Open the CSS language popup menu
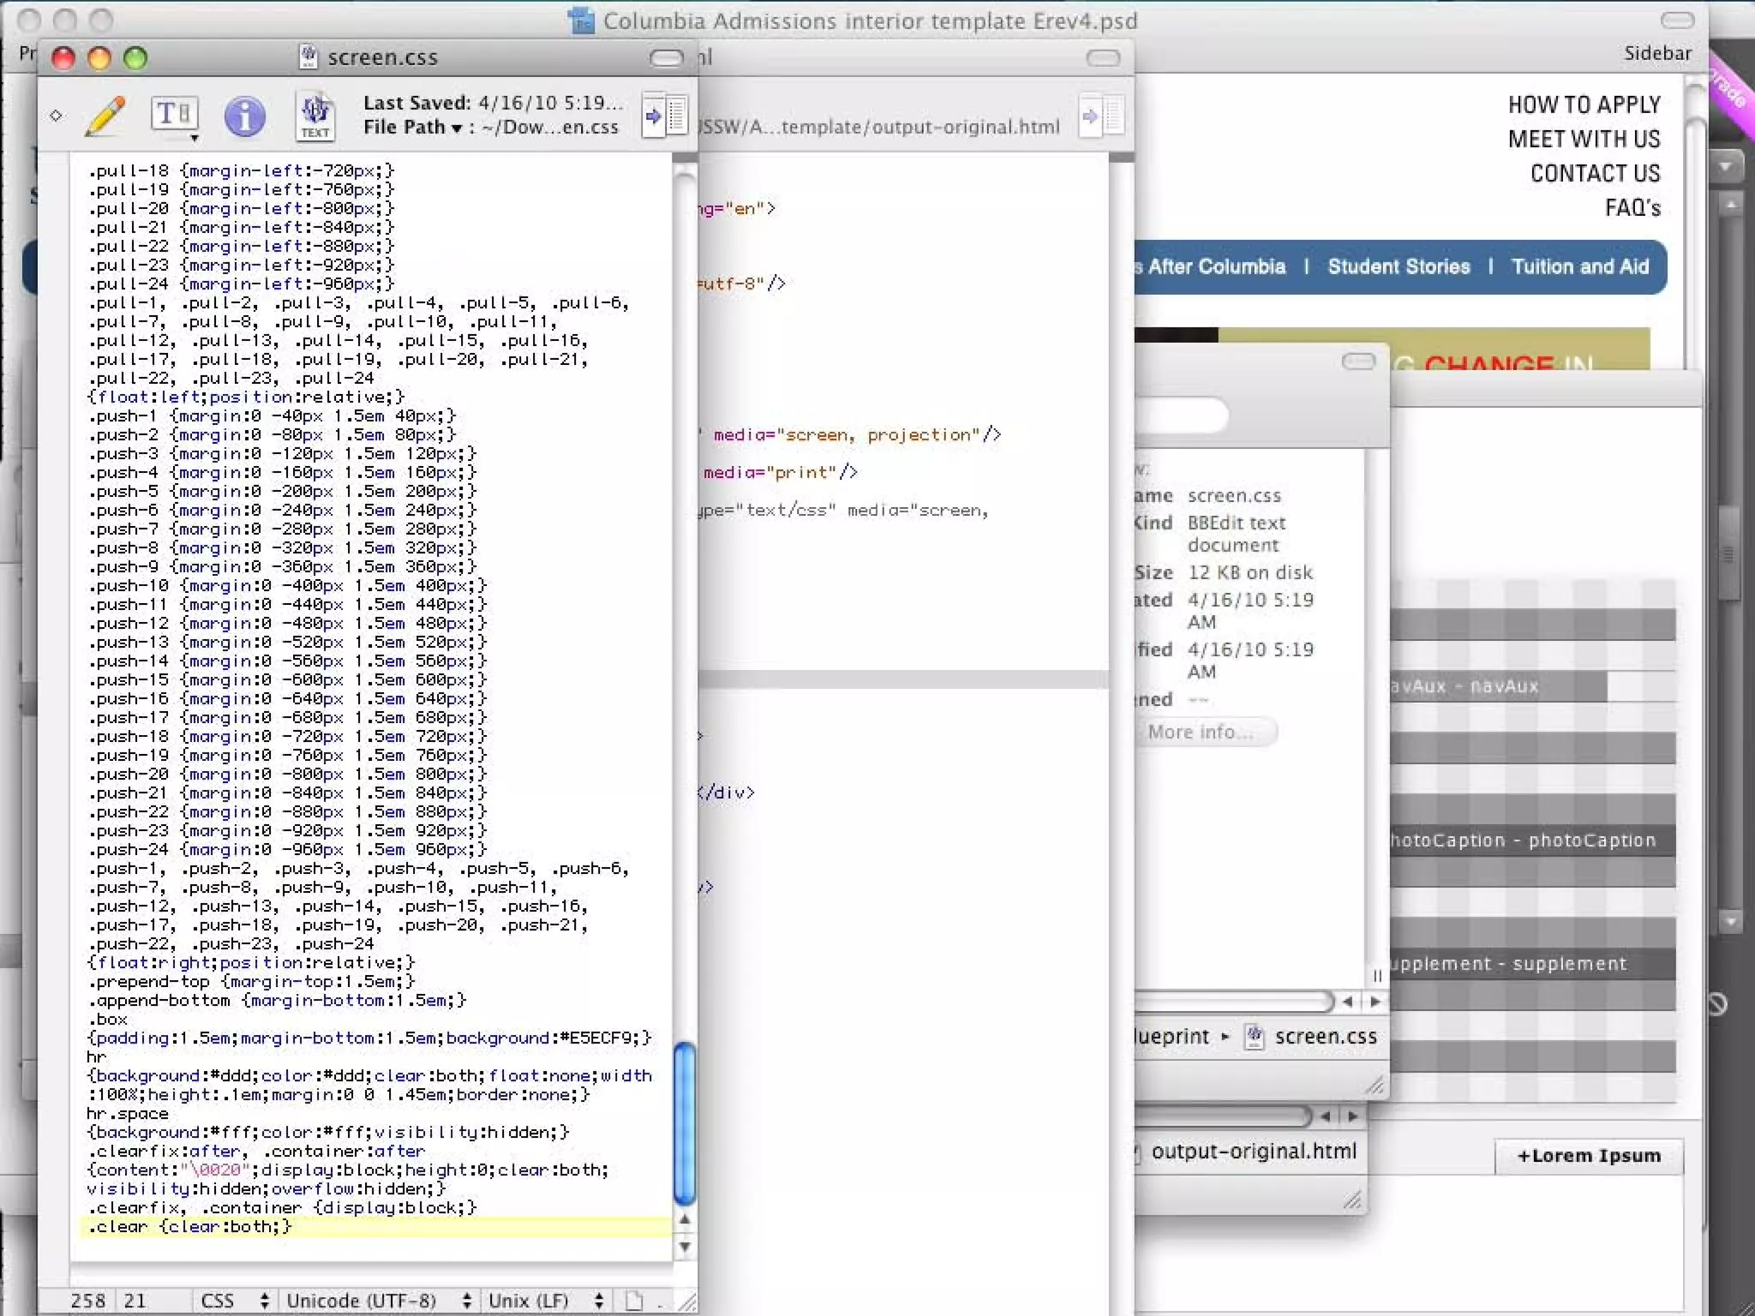This screenshot has width=1755, height=1316. pyautogui.click(x=235, y=1301)
